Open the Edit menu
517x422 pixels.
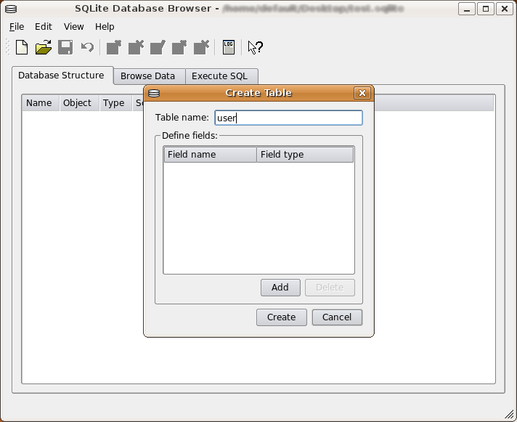click(44, 27)
